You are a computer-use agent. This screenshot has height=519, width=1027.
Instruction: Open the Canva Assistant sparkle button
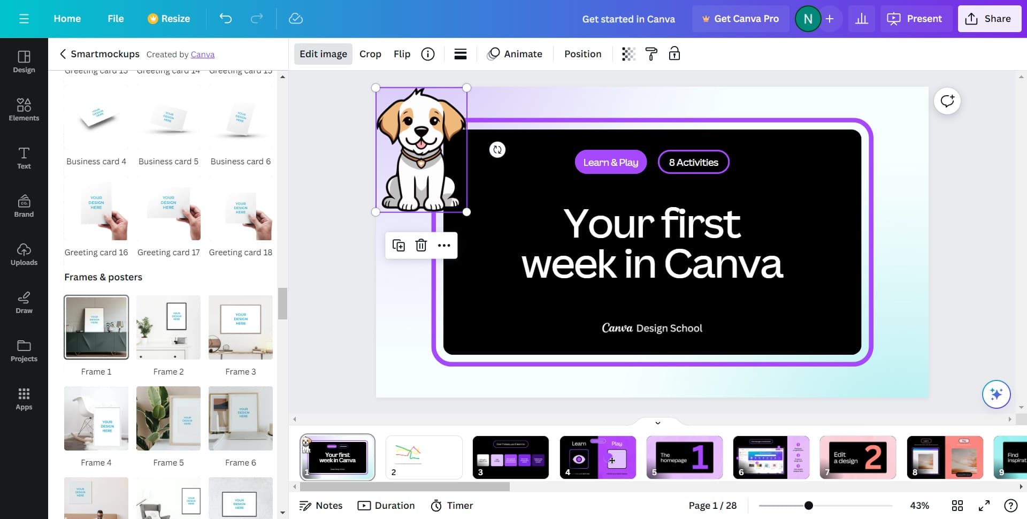995,394
